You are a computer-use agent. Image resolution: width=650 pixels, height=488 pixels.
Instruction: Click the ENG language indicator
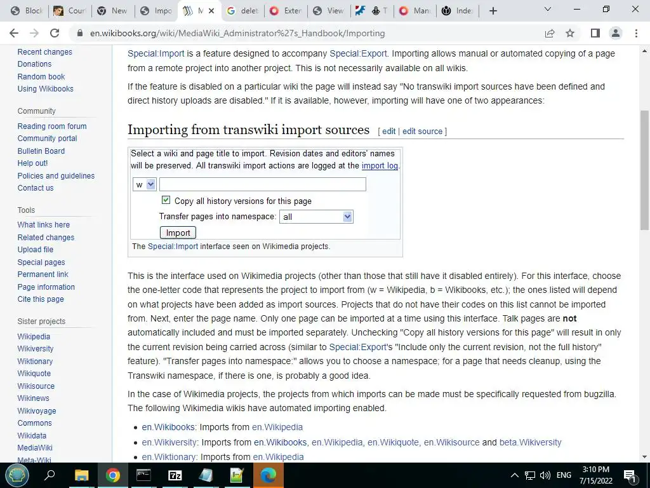(564, 475)
